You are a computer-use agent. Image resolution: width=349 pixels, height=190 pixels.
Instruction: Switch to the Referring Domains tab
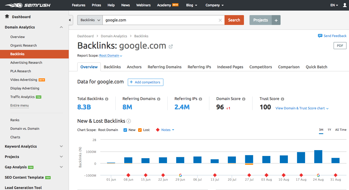click(x=165, y=67)
